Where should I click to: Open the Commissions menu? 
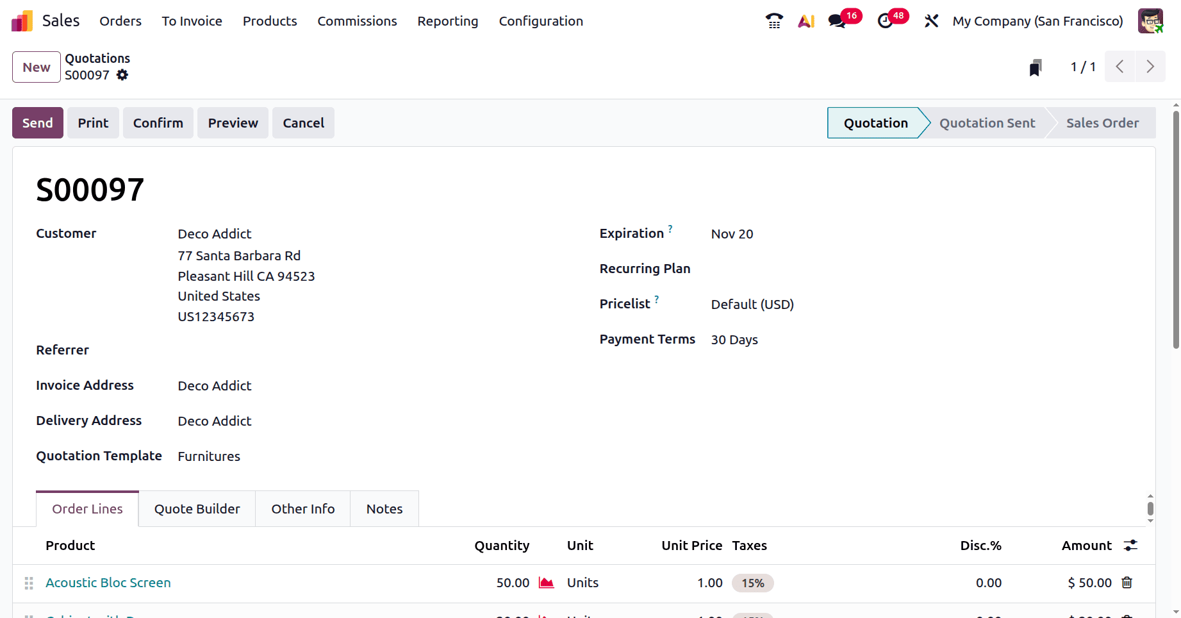pyautogui.click(x=358, y=21)
